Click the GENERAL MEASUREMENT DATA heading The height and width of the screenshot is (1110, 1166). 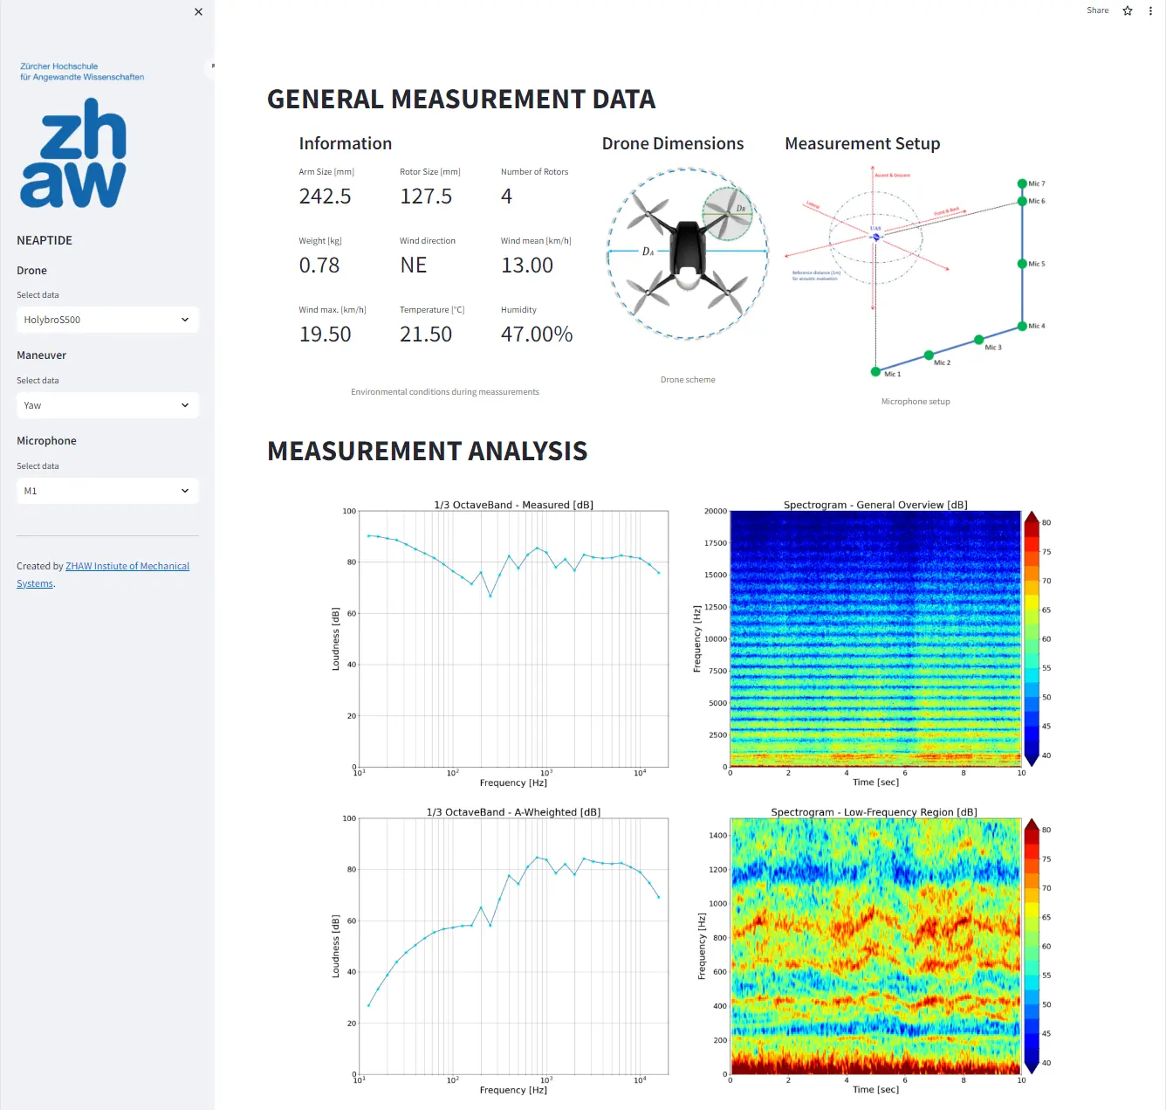point(461,100)
